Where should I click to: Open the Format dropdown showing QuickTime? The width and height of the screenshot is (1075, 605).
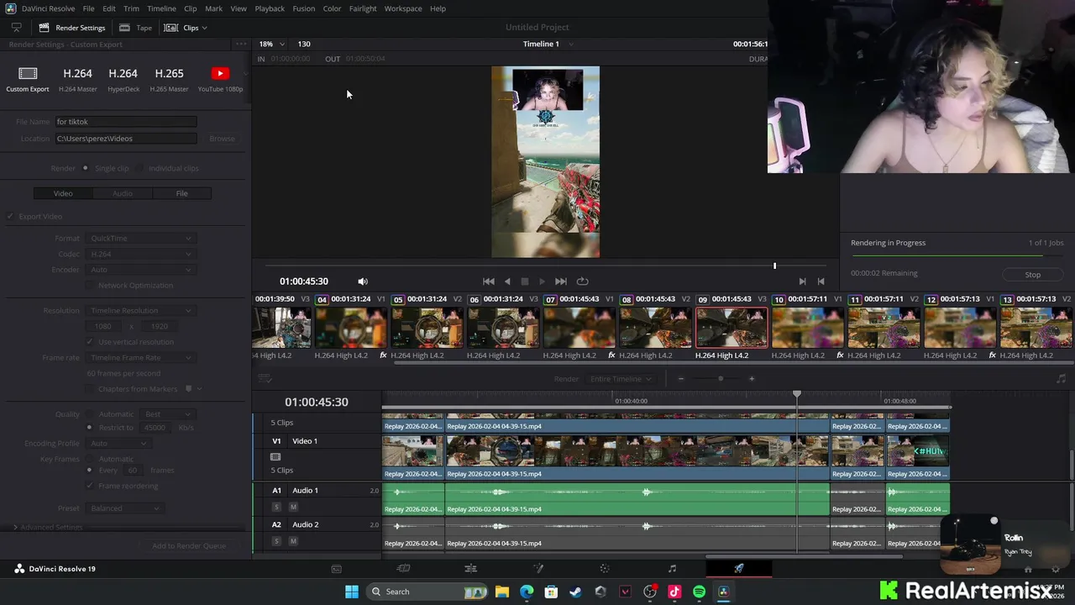pos(140,239)
